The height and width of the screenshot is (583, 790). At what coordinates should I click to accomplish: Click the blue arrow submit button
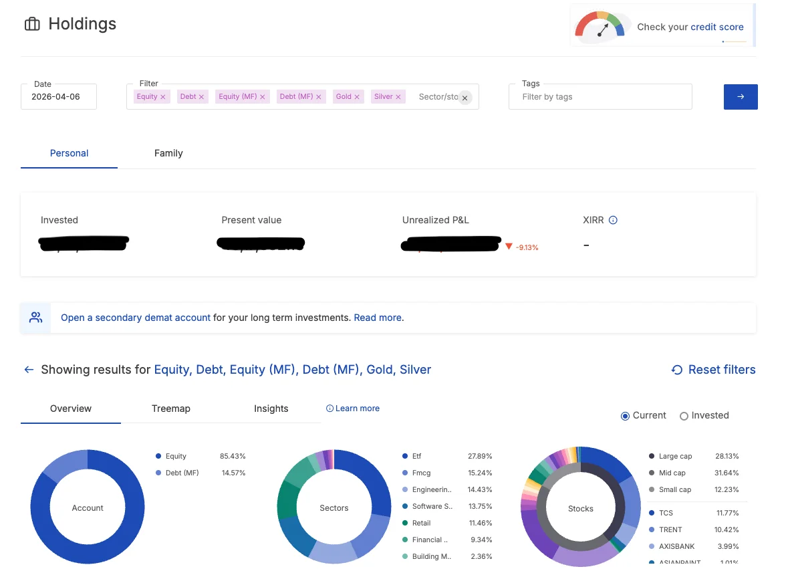click(740, 97)
